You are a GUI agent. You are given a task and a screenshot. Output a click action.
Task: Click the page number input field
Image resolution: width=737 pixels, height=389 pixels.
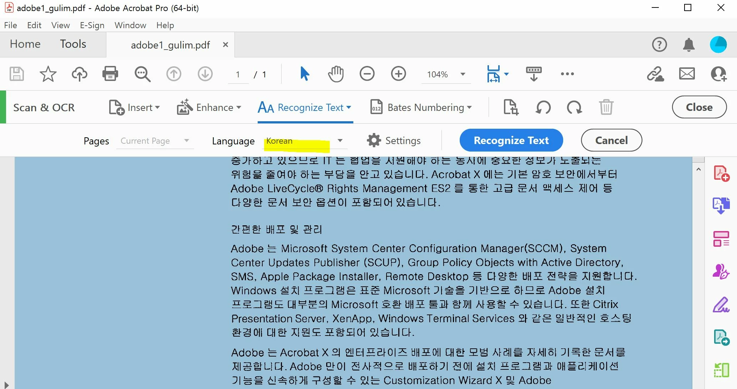(238, 75)
